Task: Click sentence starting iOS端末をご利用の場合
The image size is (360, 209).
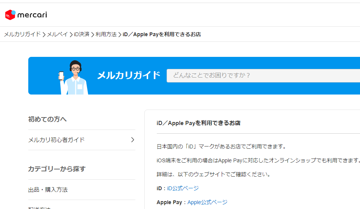Action: [x=258, y=160]
